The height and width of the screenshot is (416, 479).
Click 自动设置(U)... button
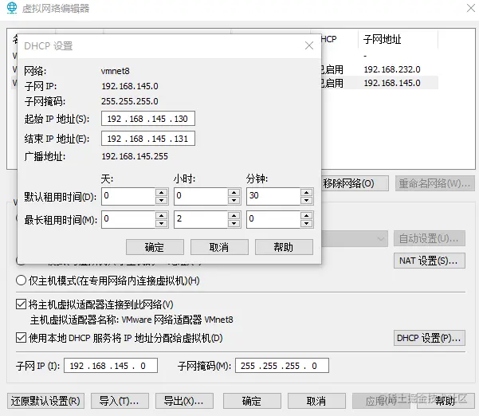(430, 238)
